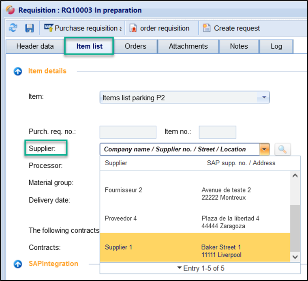Open the Attachments tab

click(x=188, y=46)
